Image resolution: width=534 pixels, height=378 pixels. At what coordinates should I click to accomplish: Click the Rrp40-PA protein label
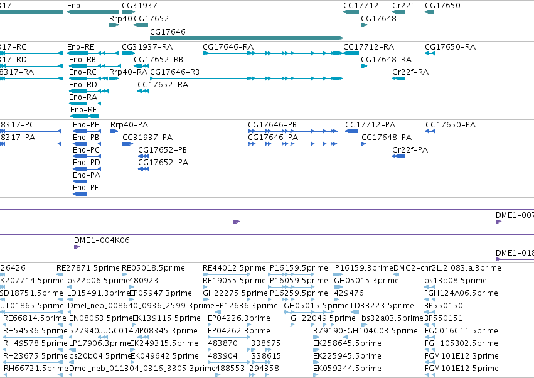[x=129, y=125]
